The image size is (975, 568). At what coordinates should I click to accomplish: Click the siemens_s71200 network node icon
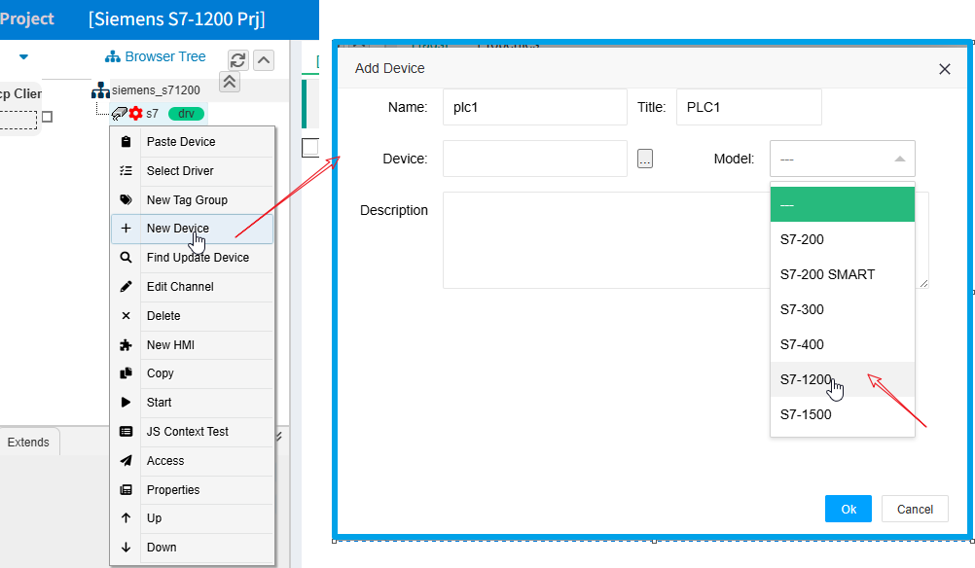(x=100, y=90)
